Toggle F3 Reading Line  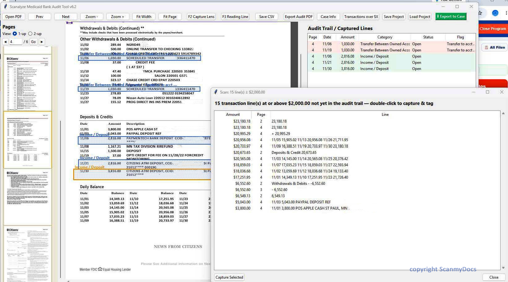click(235, 17)
